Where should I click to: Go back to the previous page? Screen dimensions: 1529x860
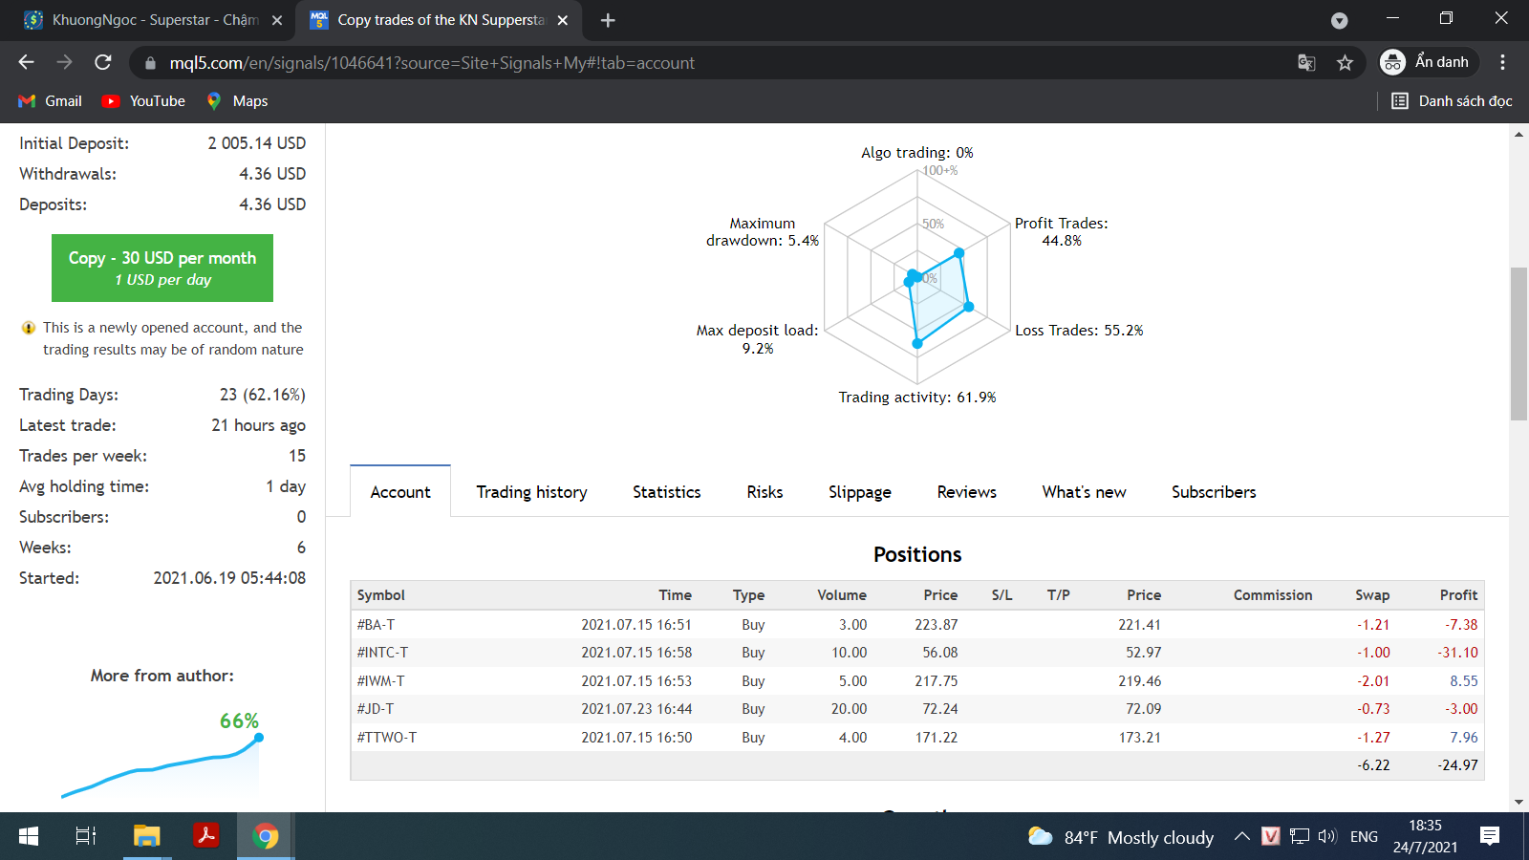(26, 62)
